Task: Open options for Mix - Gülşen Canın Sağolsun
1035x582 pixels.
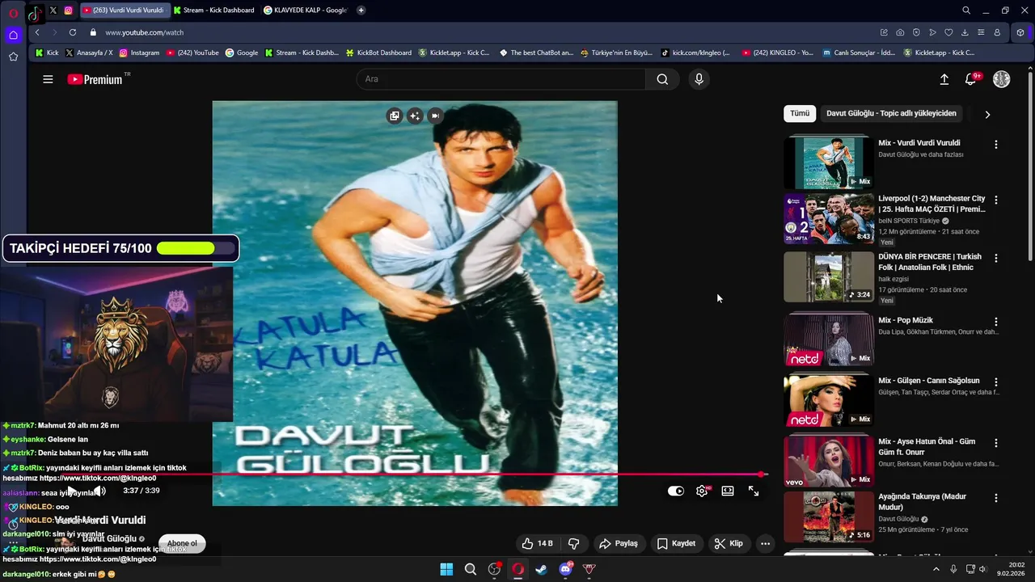Action: click(x=996, y=382)
